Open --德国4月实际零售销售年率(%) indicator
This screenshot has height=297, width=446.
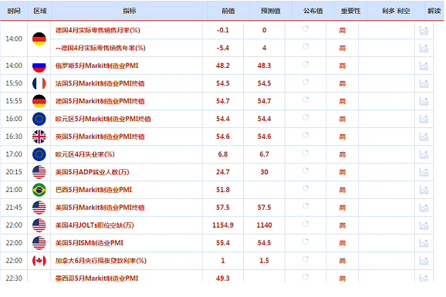(x=100, y=48)
